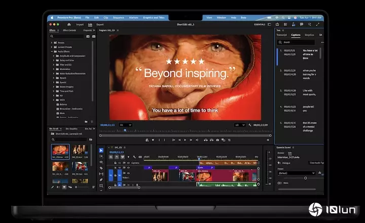365x223 pixels.
Task: Select the Razor tool in timeline toolbar
Action: (101, 168)
